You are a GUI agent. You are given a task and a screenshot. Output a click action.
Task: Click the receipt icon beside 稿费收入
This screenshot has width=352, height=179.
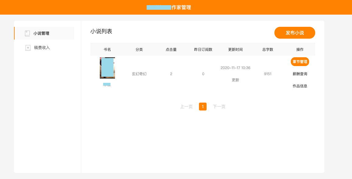28,48
